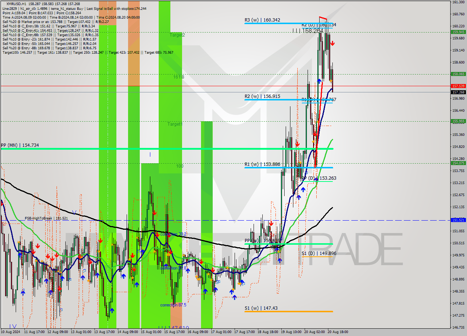
Task: Click the green 155.955 price tag
Action: click(458, 121)
